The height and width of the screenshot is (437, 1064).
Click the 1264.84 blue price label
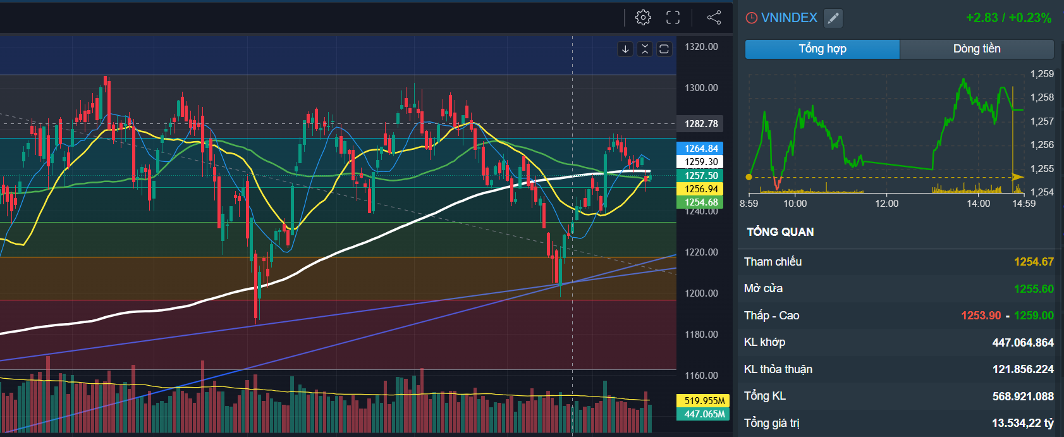[701, 149]
